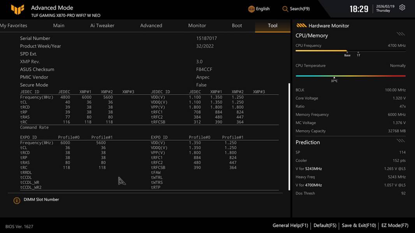This screenshot has height=233, width=415.
Task: Open General Help(F1)
Action: 290,225
